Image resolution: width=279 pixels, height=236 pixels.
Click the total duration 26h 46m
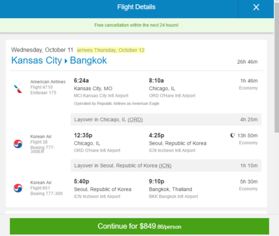click(x=247, y=62)
